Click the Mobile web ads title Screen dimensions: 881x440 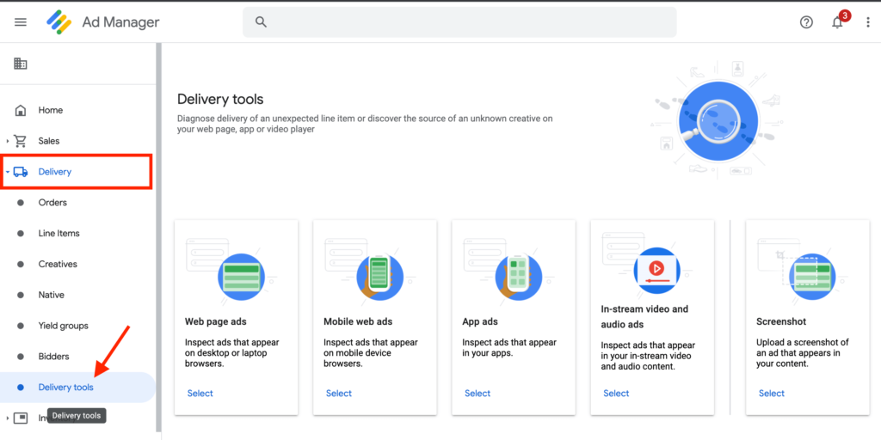358,321
